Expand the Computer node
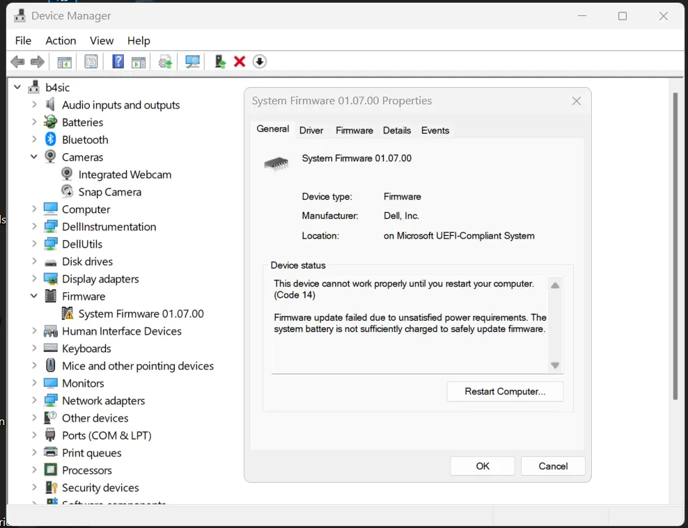688x528 pixels. [34, 209]
